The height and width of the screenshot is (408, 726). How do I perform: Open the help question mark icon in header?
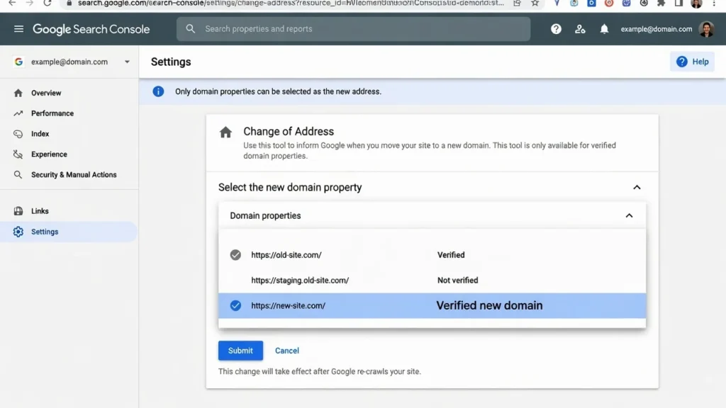point(556,29)
